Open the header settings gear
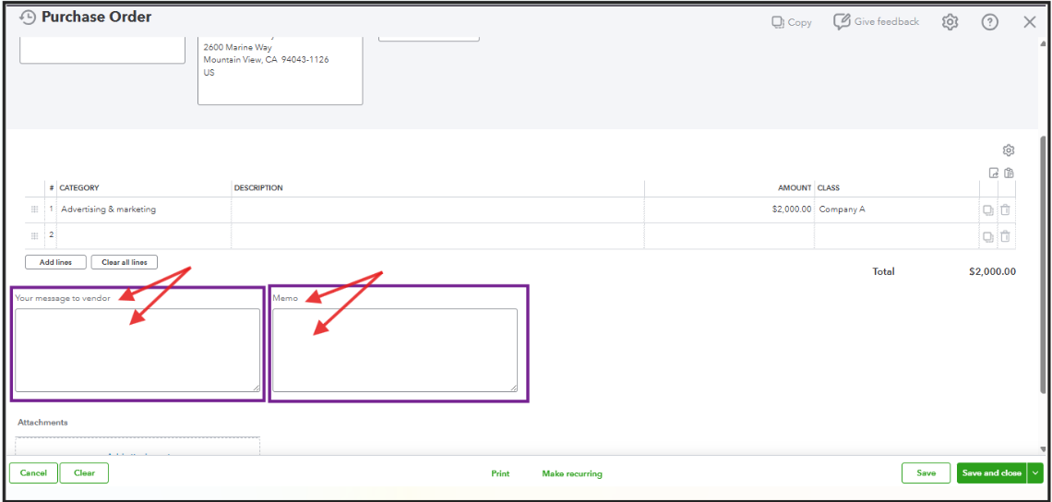 [950, 22]
